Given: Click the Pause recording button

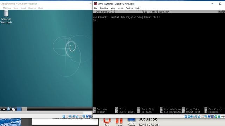Looking at the screenshot, I should tap(119, 122).
